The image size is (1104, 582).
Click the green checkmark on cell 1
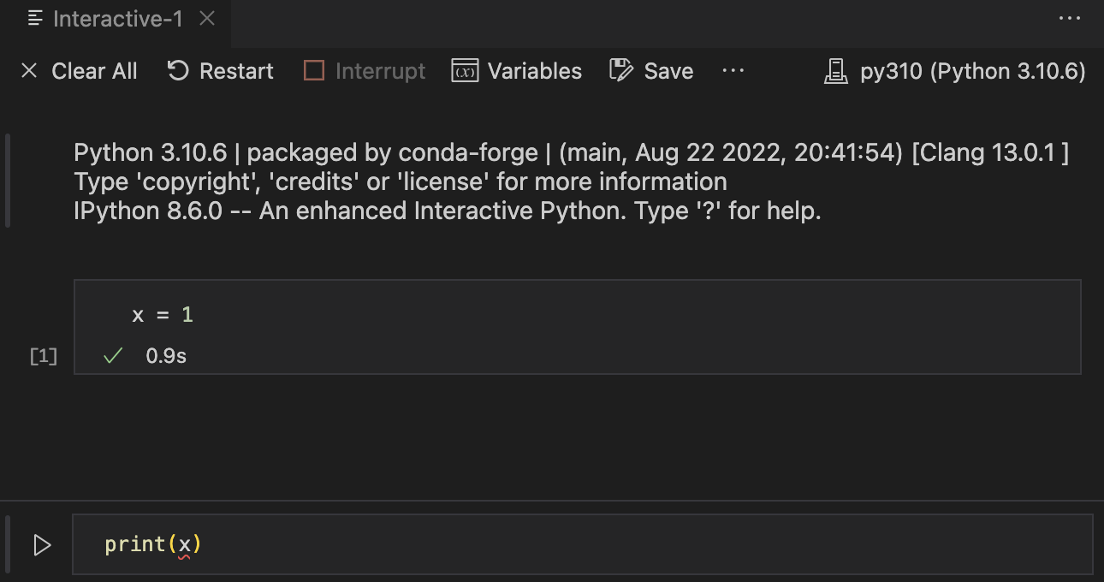tap(112, 355)
